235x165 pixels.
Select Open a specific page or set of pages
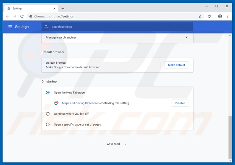(48, 124)
